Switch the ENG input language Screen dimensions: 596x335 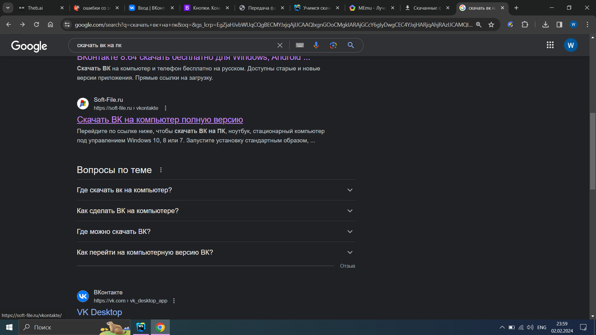click(542, 327)
